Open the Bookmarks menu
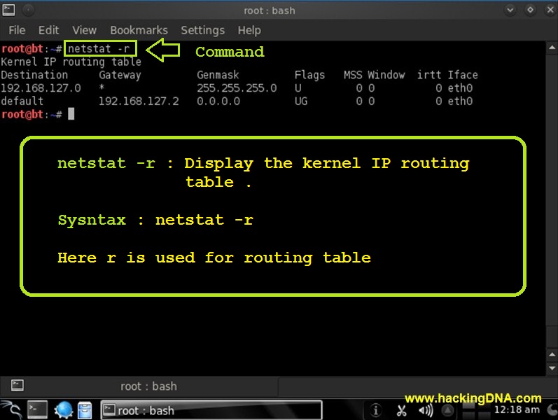Image resolution: width=558 pixels, height=420 pixels. coord(139,30)
